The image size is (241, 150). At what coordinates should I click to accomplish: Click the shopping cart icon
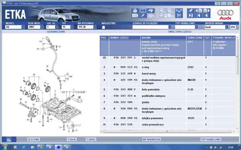pos(179,16)
